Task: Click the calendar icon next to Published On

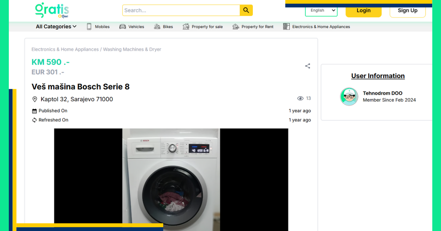Action: pos(35,111)
